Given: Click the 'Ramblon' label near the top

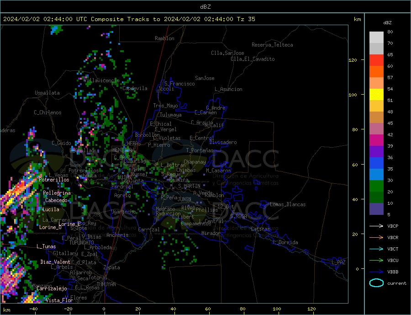Looking at the screenshot, I should pyautogui.click(x=164, y=38).
